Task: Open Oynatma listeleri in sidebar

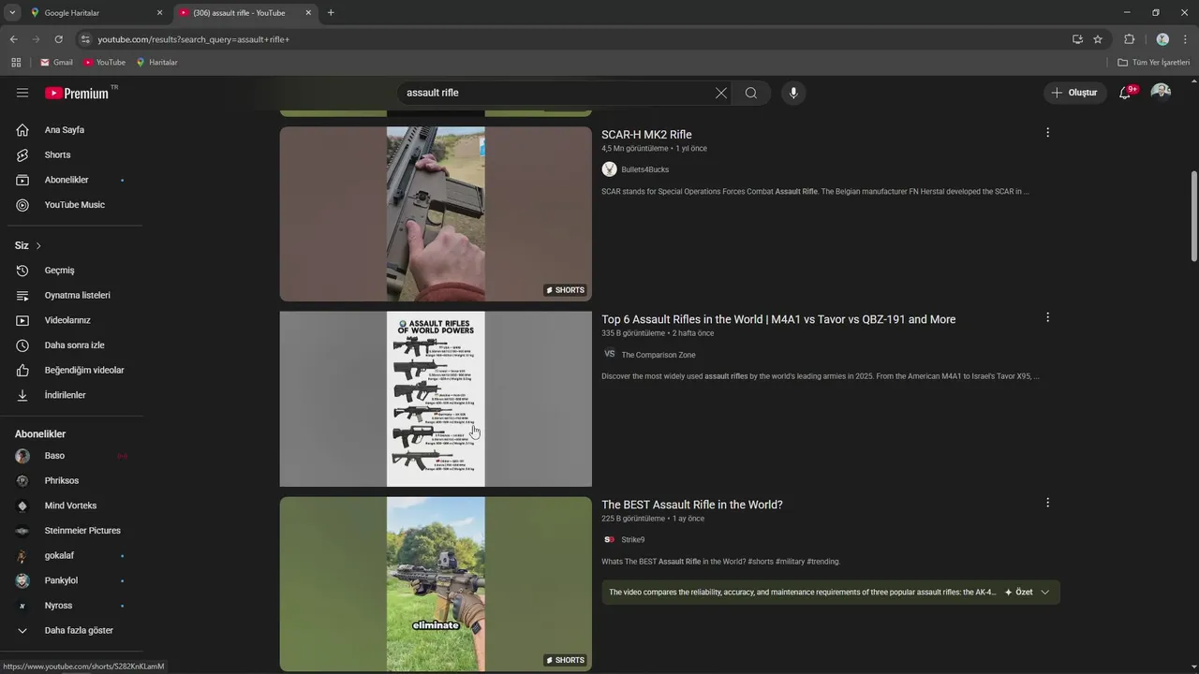Action: click(x=75, y=295)
